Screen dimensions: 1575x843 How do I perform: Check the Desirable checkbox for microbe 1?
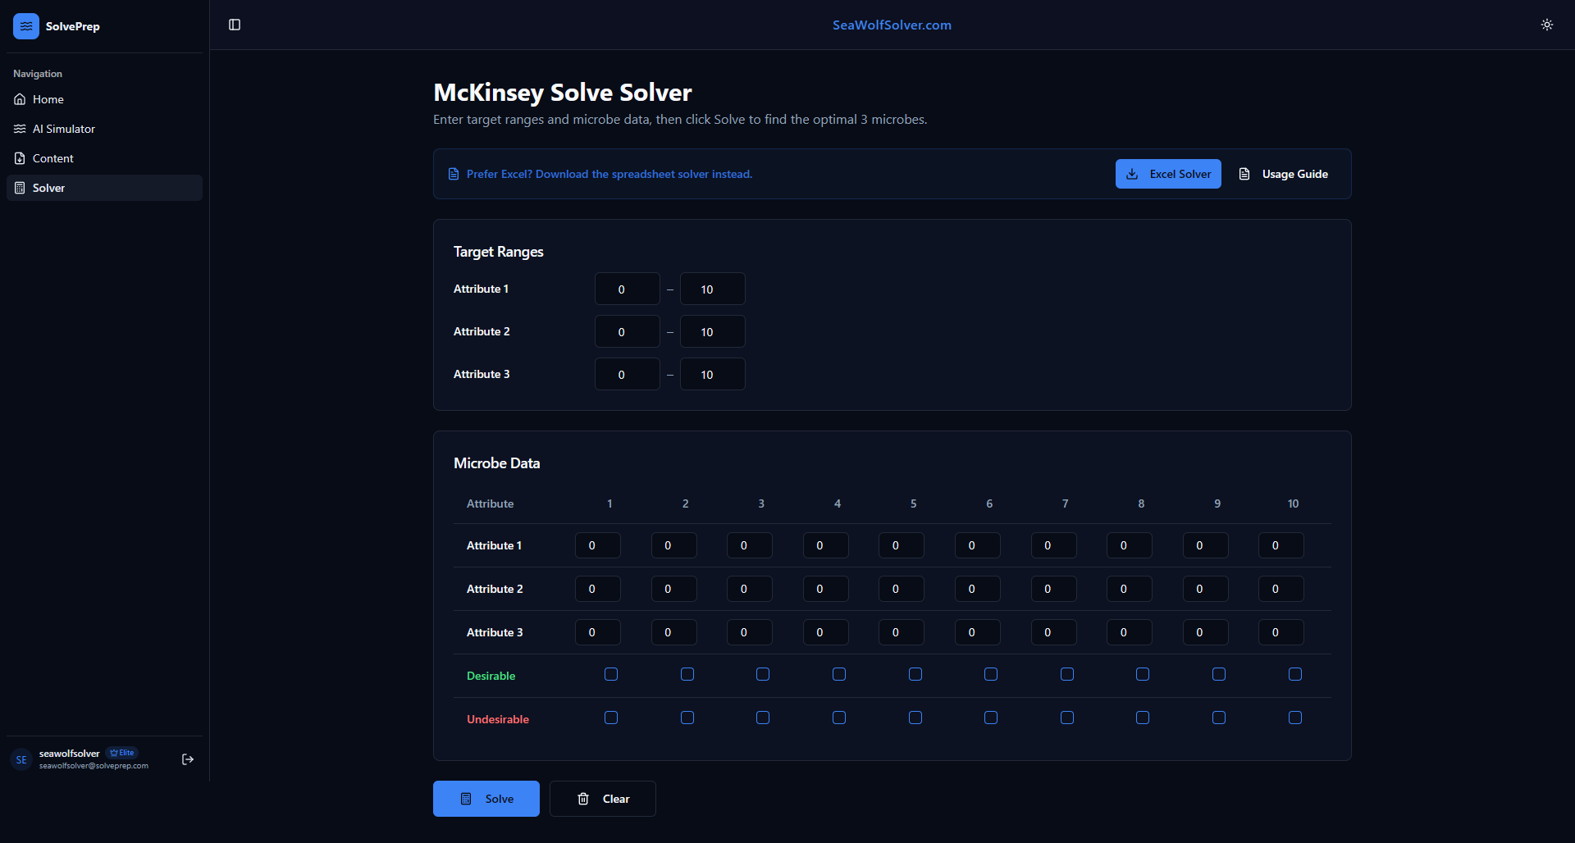tap(610, 674)
